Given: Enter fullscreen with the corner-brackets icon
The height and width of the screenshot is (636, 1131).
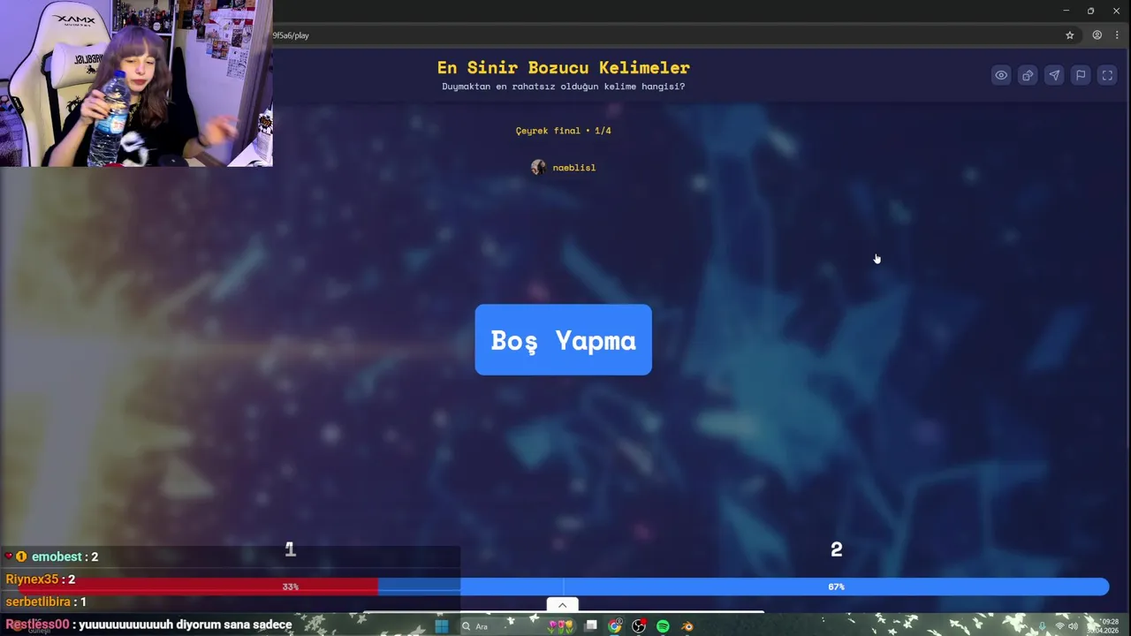Looking at the screenshot, I should [1107, 76].
